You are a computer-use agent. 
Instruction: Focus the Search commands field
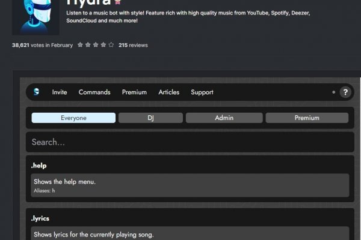pyautogui.click(x=190, y=142)
